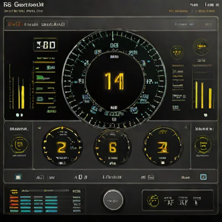Toggle the white indicator dot under right yellow bars
This screenshot has height=222, width=222.
(x=206, y=115)
